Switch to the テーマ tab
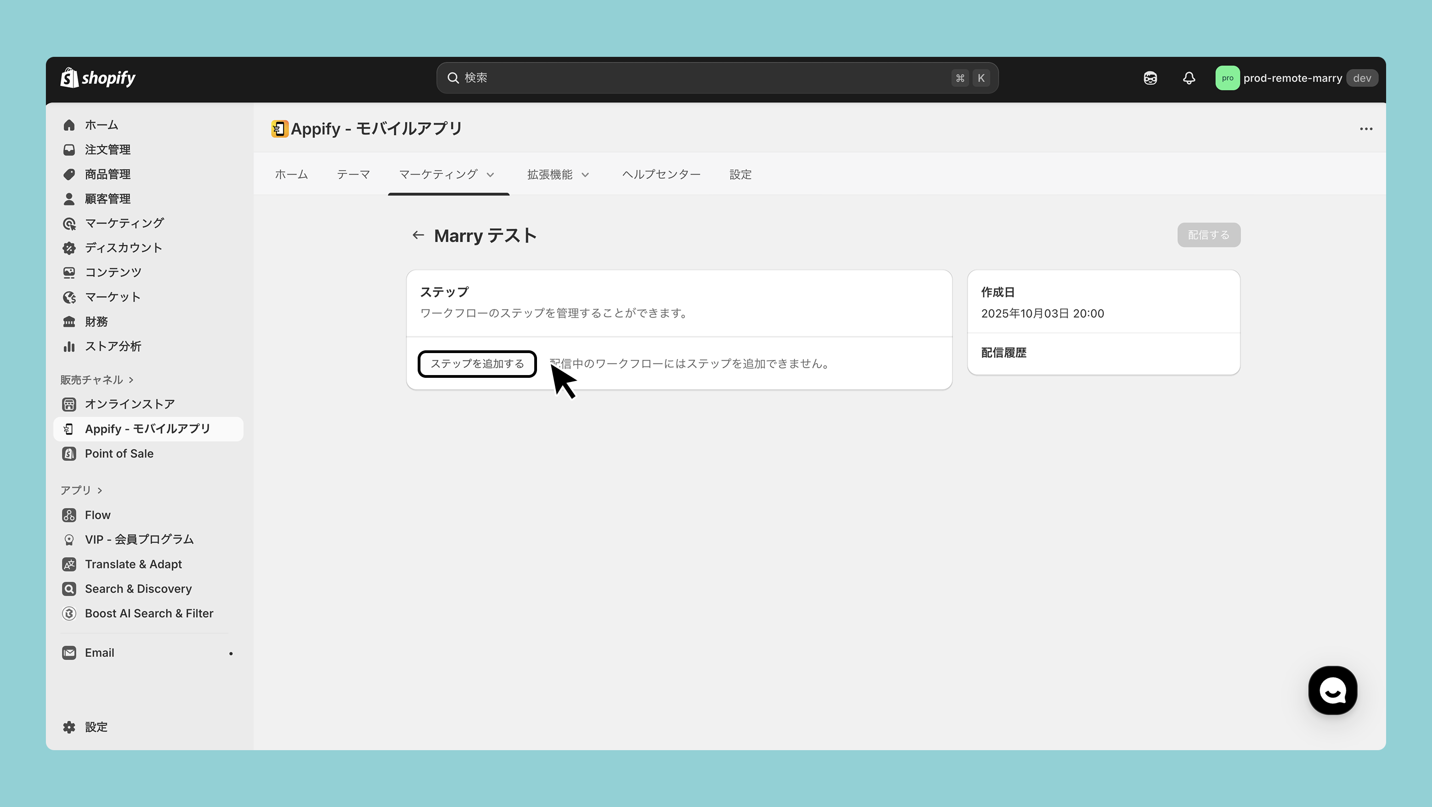This screenshot has width=1432, height=807. (x=353, y=174)
